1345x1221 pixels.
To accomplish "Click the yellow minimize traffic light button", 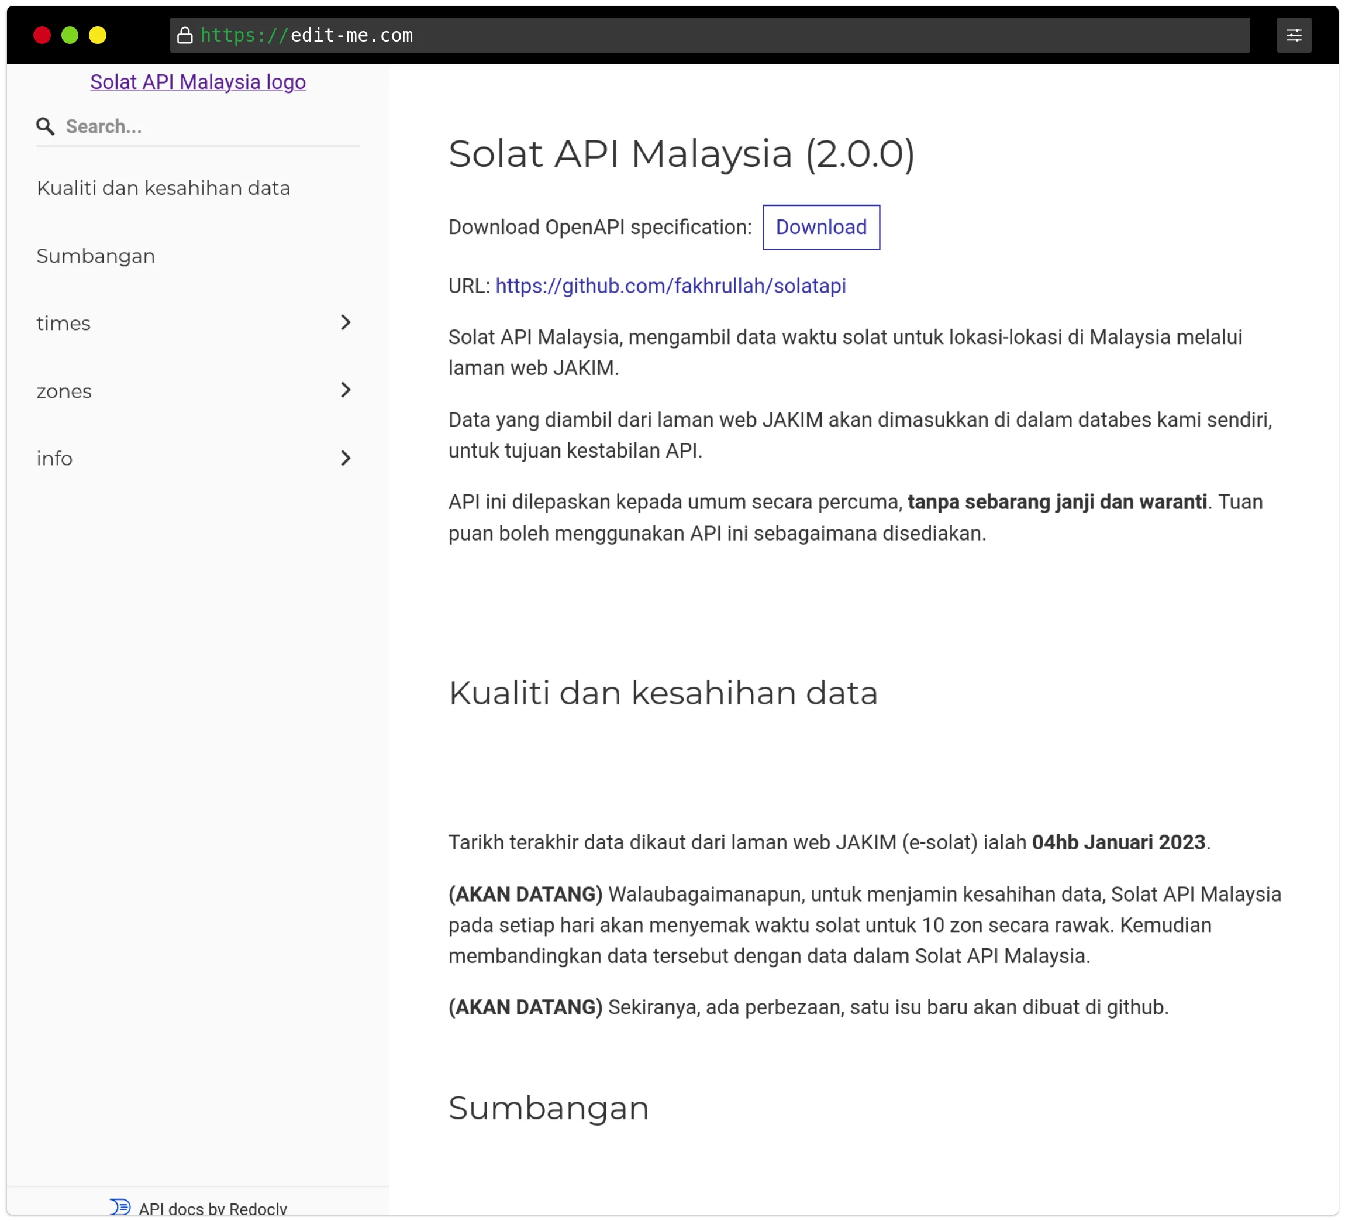I will click(x=98, y=35).
